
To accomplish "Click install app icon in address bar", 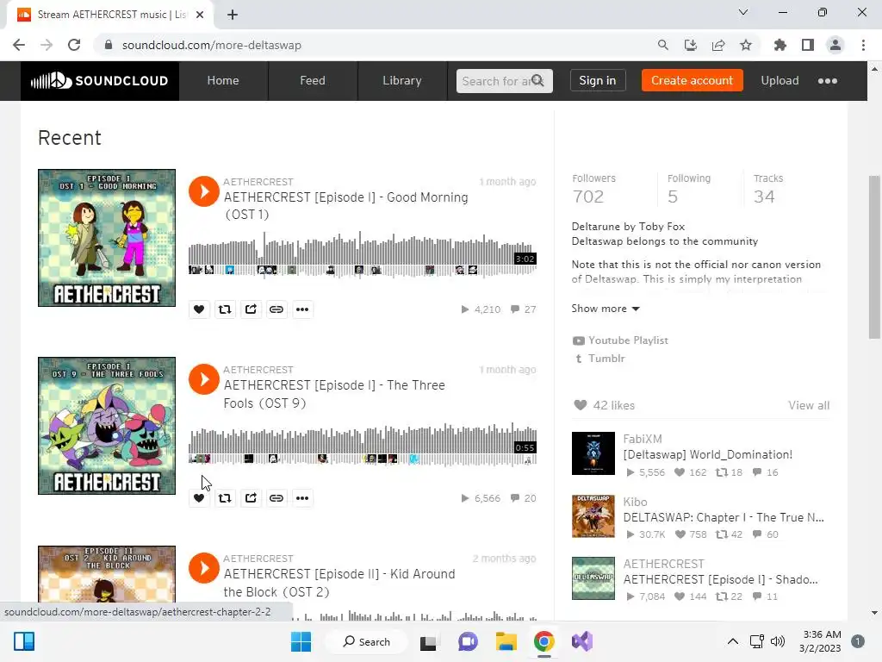I will coord(691,45).
